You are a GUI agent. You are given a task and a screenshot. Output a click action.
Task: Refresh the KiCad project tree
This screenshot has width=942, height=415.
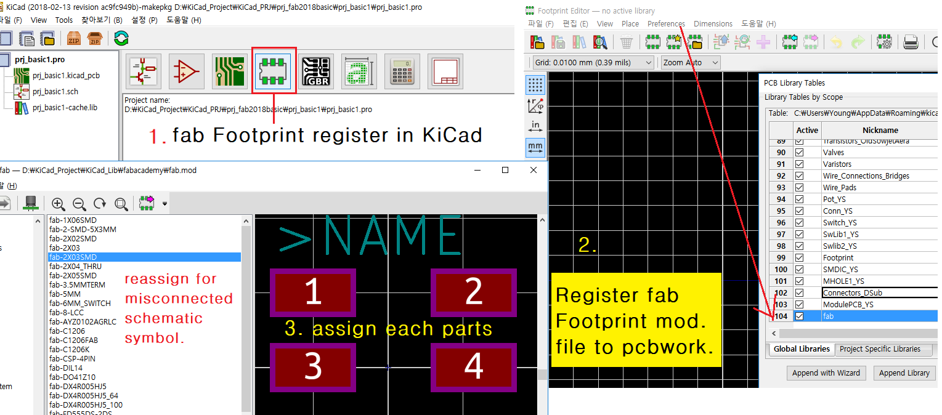point(121,38)
